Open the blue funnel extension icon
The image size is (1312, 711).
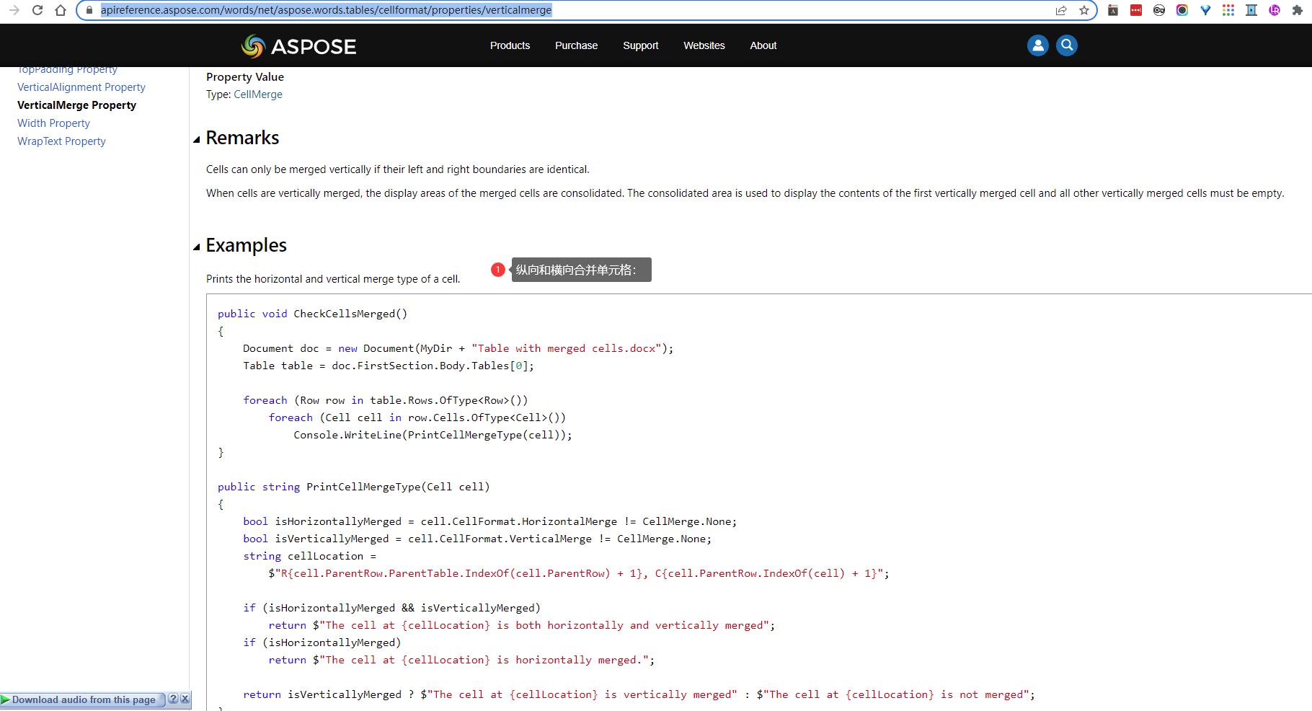tap(1205, 10)
